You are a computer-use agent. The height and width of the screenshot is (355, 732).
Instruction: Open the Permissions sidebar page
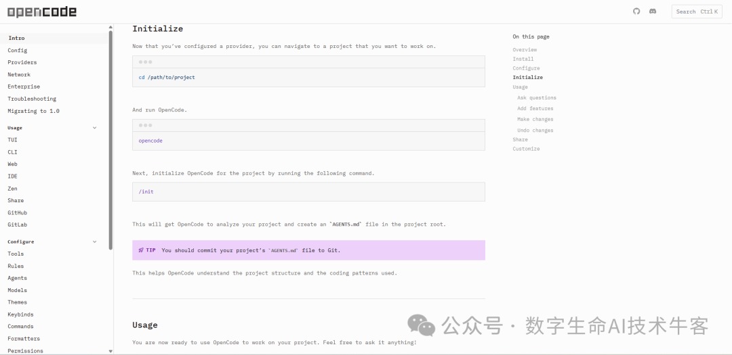click(x=25, y=351)
